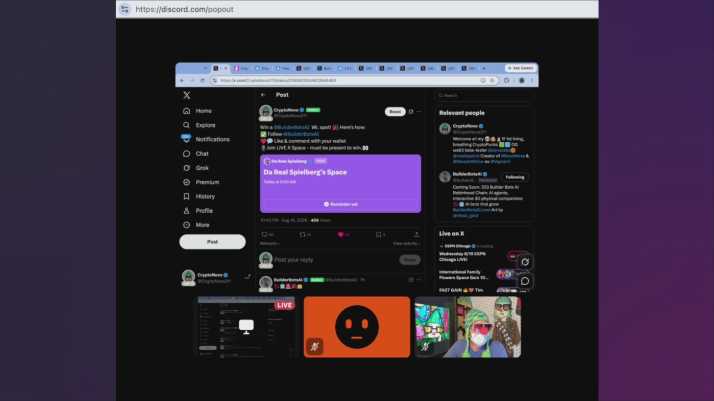Select the webcam participant video tile
714x401 pixels.
click(468, 327)
